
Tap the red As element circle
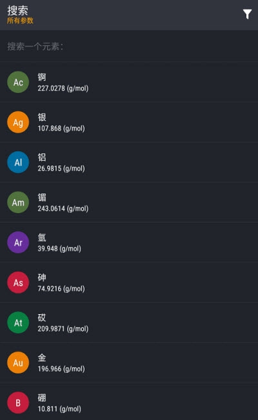[18, 282]
